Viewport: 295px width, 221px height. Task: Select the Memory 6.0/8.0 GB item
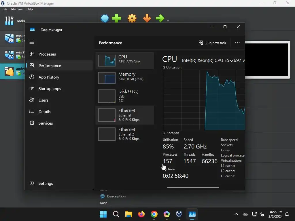(x=125, y=78)
